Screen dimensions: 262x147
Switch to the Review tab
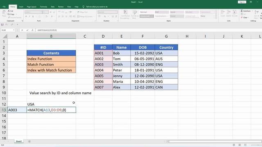pyautogui.click(x=61, y=7)
